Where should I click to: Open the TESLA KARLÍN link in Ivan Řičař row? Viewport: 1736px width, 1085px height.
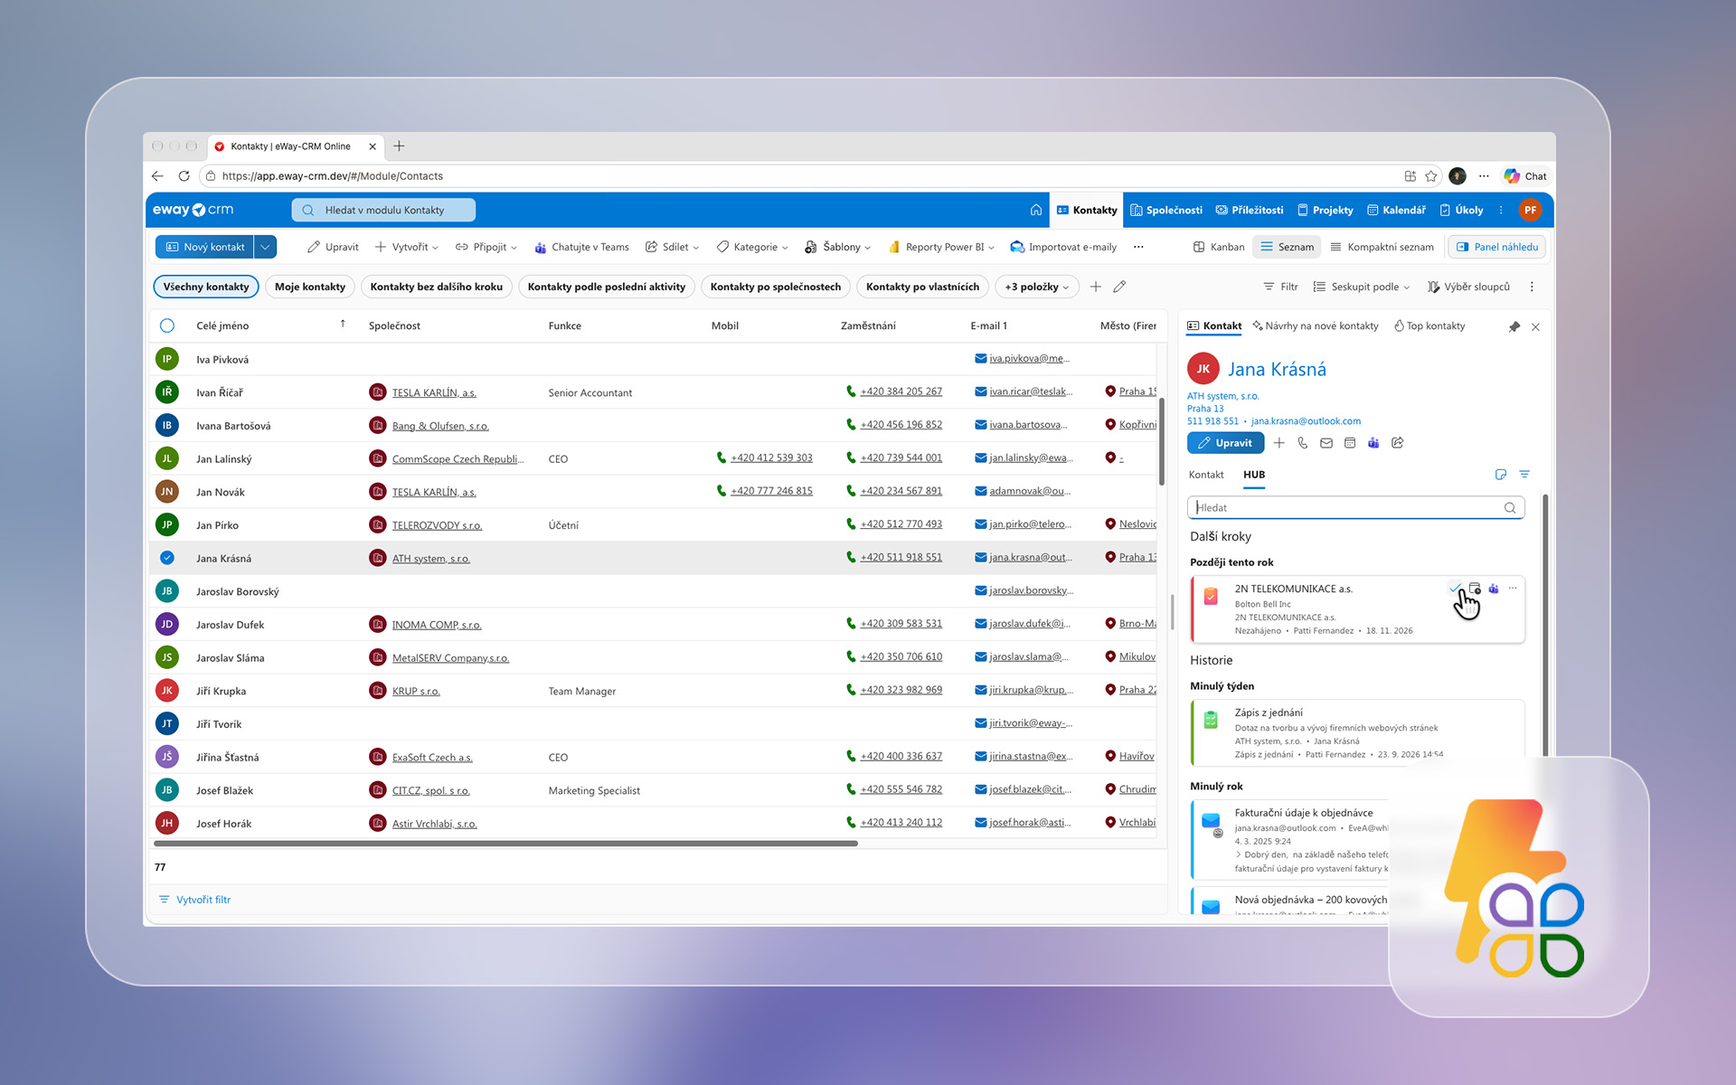[x=434, y=392]
